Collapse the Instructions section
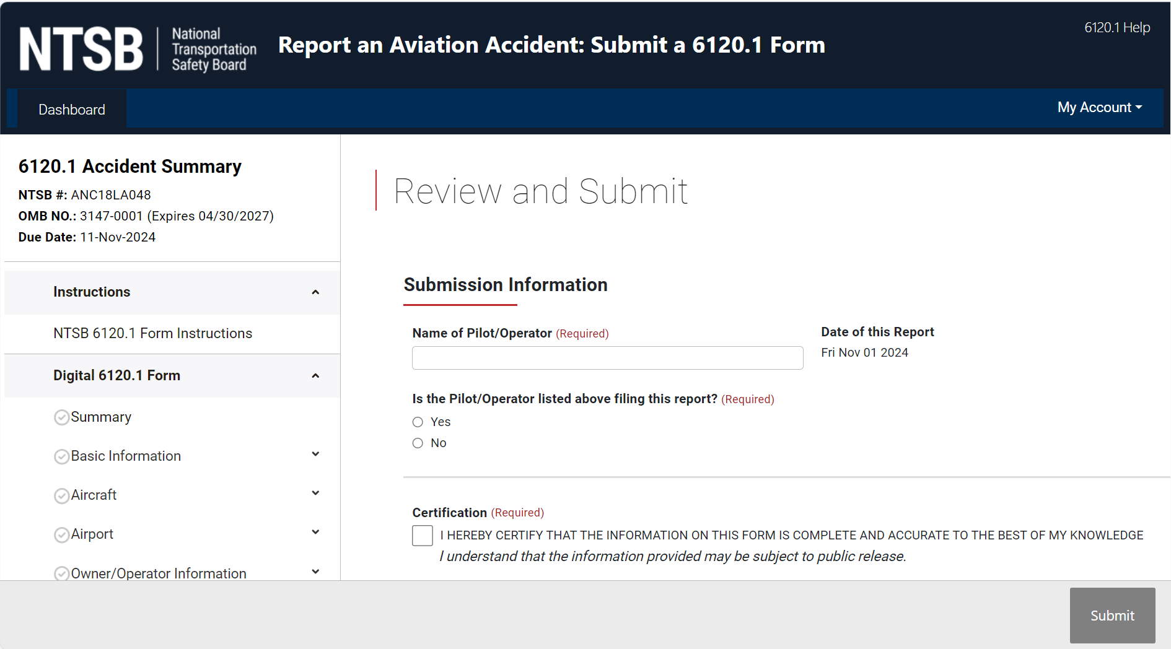This screenshot has width=1171, height=649. tap(315, 292)
